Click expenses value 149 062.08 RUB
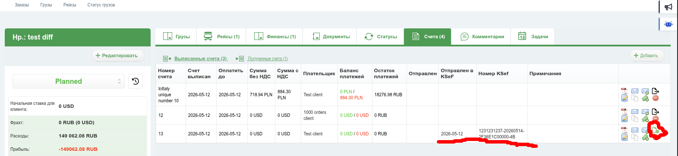The width and height of the screenshot is (678, 156). pos(78,136)
